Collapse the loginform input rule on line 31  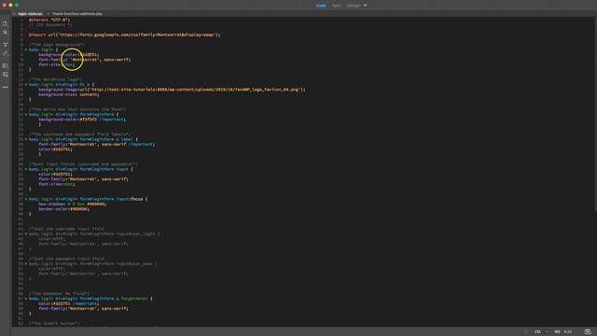(x=26, y=169)
